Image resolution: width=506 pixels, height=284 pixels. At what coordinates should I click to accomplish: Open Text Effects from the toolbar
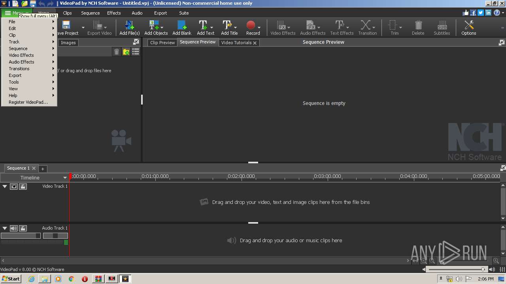[340, 25]
